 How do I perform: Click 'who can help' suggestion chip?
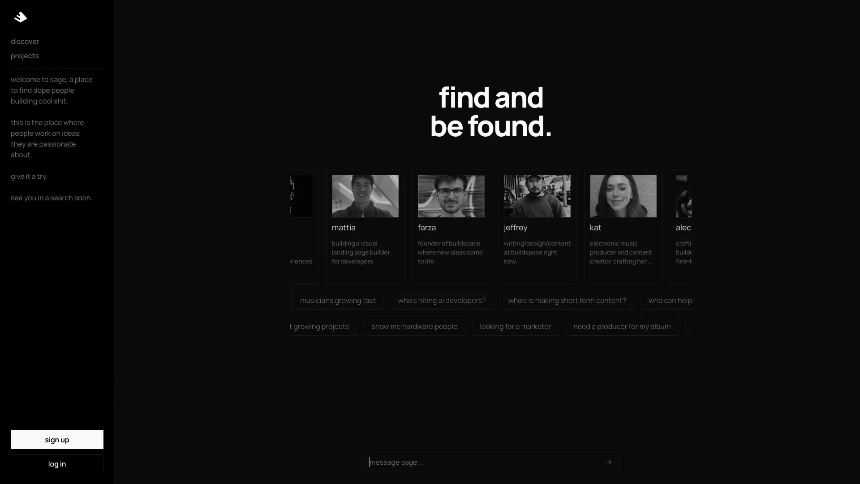point(671,300)
